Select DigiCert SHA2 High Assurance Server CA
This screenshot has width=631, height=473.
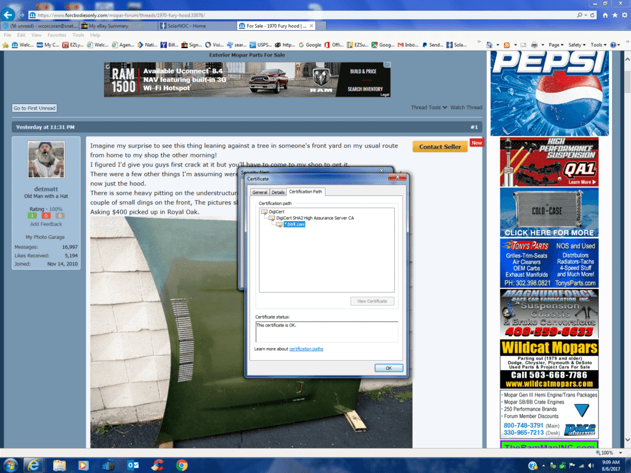click(x=314, y=218)
